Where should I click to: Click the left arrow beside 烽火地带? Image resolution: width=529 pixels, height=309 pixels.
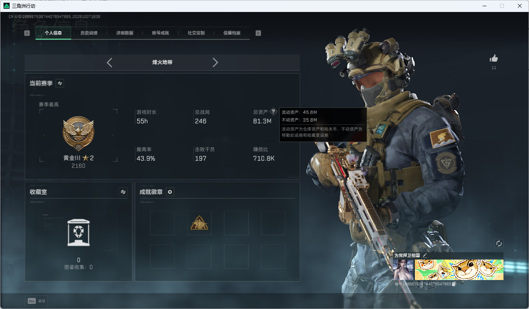109,63
